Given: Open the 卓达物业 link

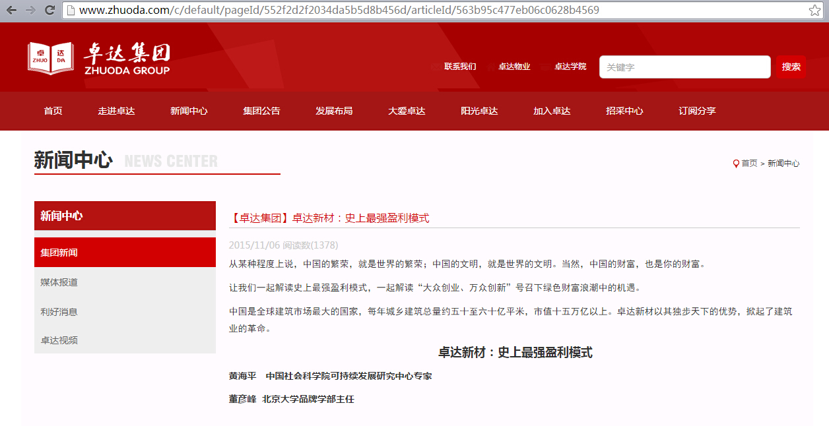Looking at the screenshot, I should (514, 67).
